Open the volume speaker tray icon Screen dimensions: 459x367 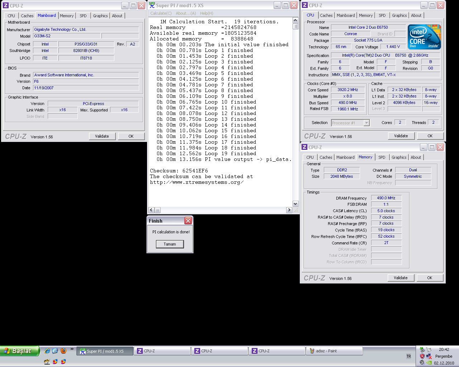click(x=422, y=363)
